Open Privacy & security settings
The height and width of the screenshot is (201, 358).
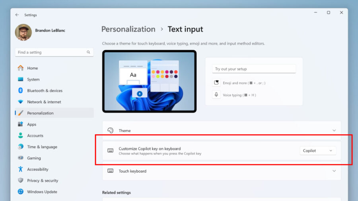click(54, 180)
